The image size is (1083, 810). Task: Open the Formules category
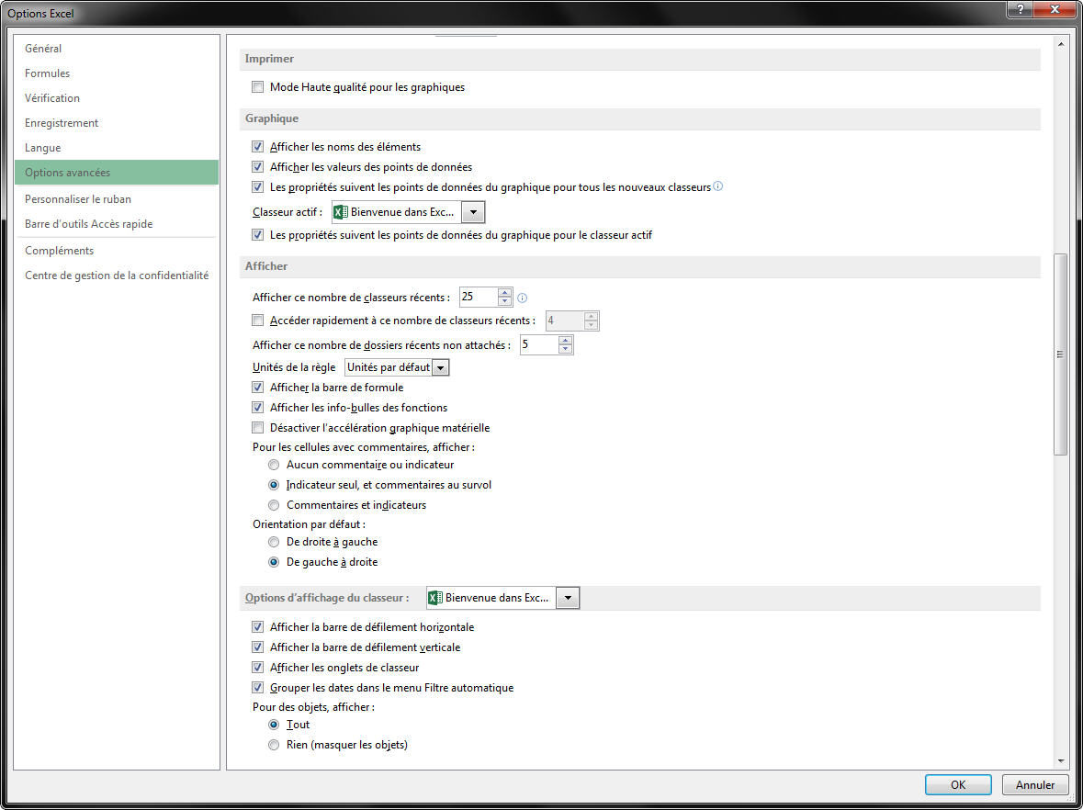coord(116,73)
